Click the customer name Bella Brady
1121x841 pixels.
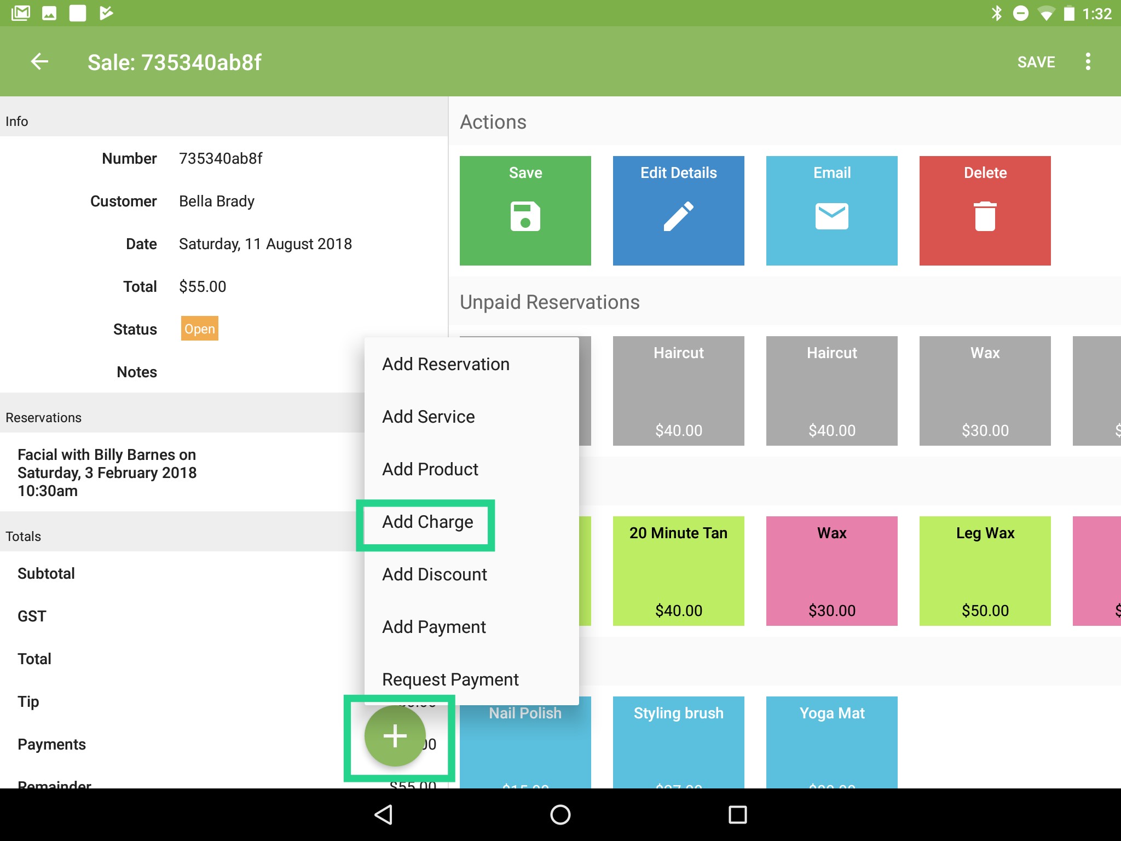pyautogui.click(x=217, y=201)
